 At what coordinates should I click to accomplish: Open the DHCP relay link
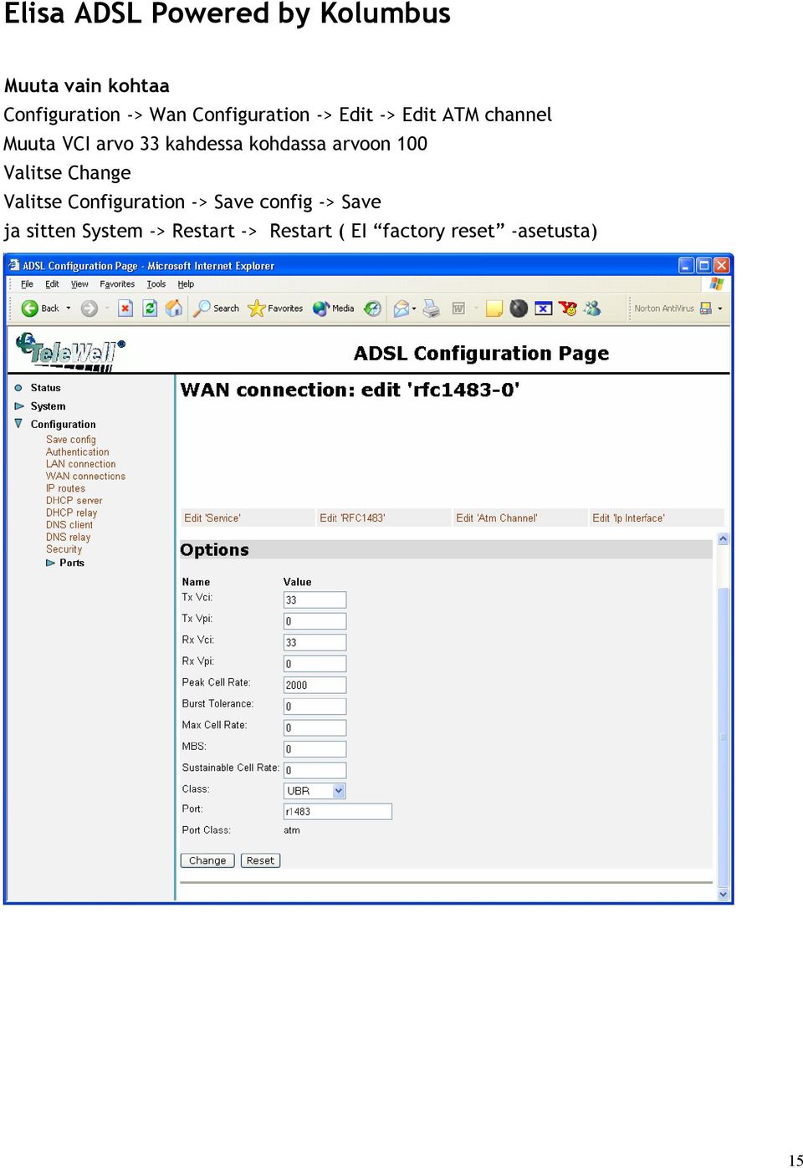click(x=71, y=513)
